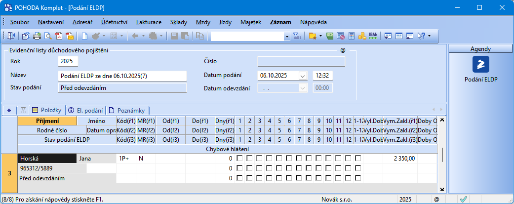Click the Agendy panel header button
This screenshot has width=514, height=204.
tap(480, 49)
